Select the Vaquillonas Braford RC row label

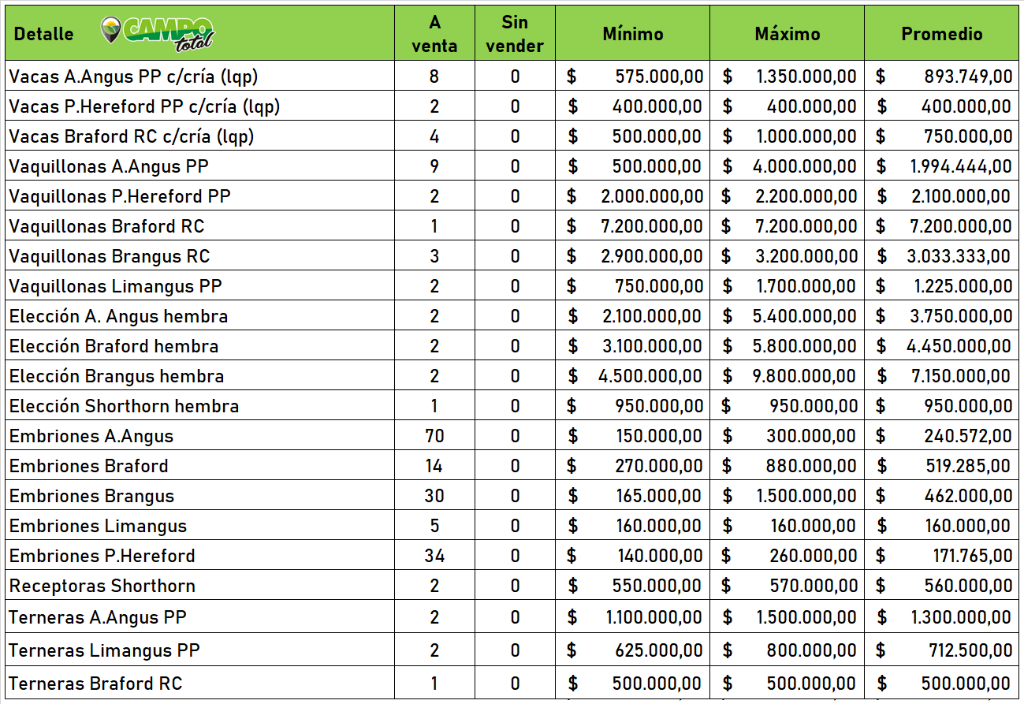click(x=107, y=226)
